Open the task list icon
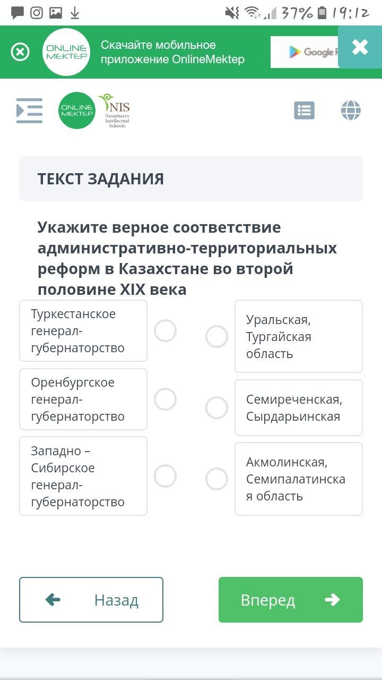Image resolution: width=382 pixels, height=680 pixels. [x=305, y=110]
